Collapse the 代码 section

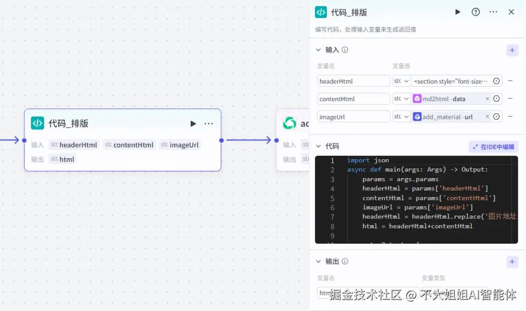coord(319,146)
